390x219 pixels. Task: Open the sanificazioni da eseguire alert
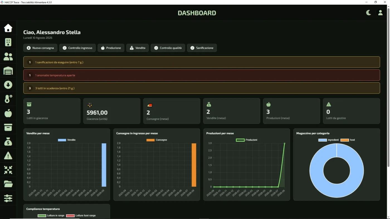tap(202, 62)
